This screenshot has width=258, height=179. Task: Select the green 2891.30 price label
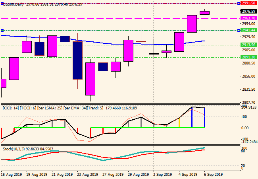[248, 57]
